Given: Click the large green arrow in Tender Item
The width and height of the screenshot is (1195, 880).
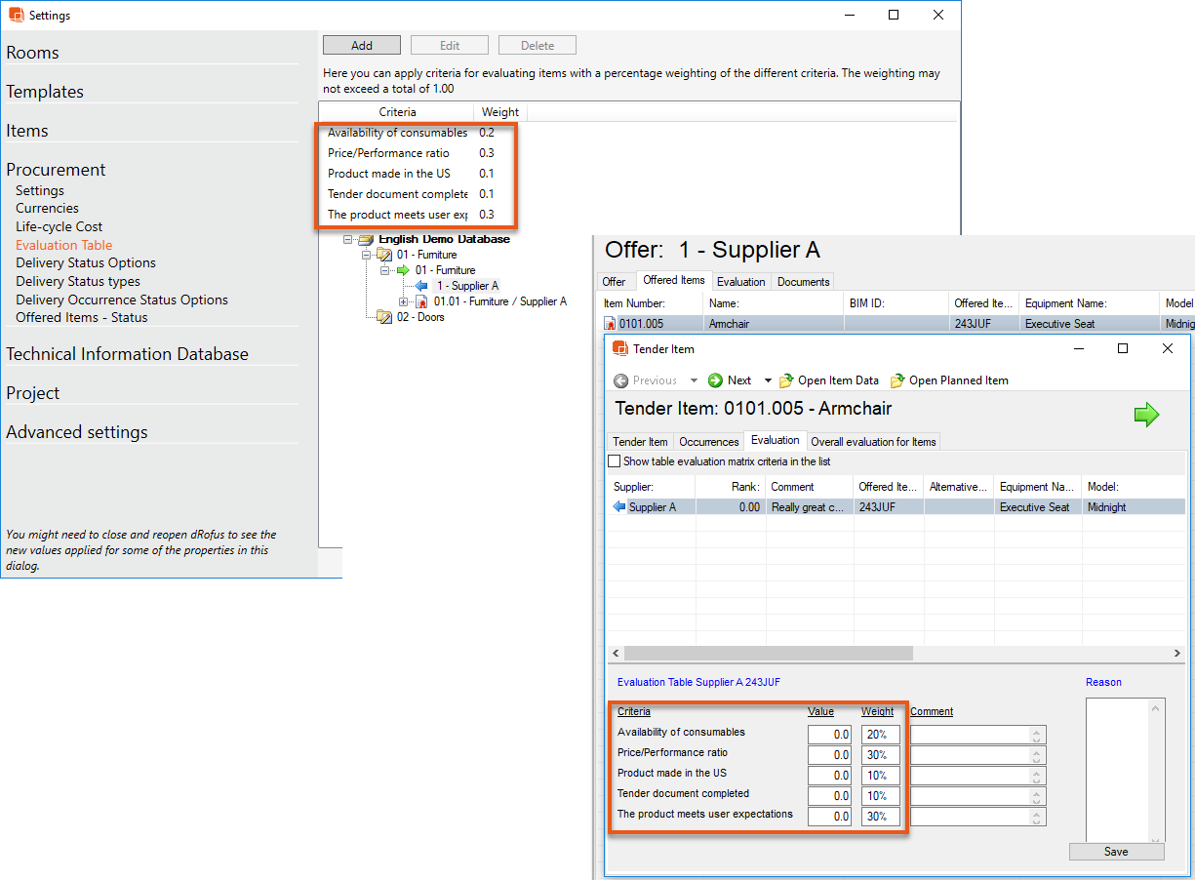Looking at the screenshot, I should pyautogui.click(x=1146, y=416).
